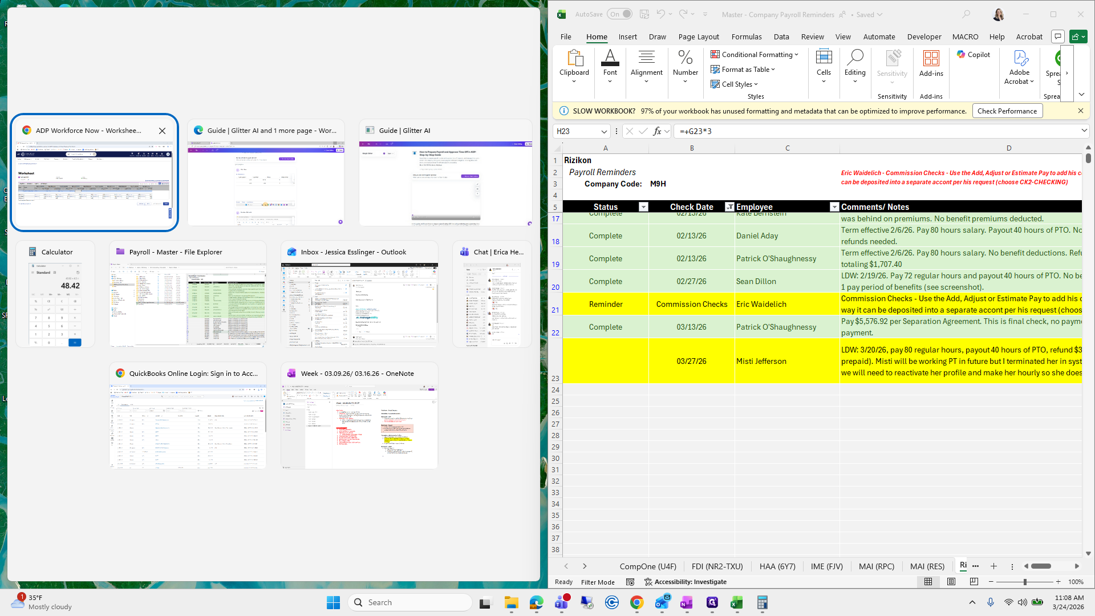Toggle the AutoSave switch
This screenshot has height=616, width=1095.
click(x=619, y=14)
